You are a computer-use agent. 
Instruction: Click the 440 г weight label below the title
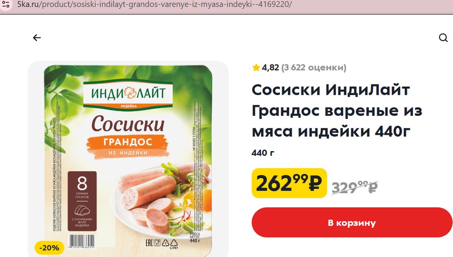point(263,153)
